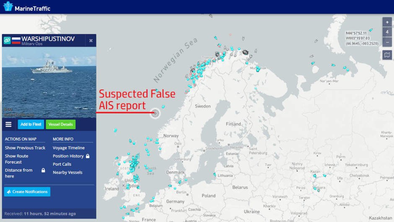The width and height of the screenshot is (394, 222).
Task: Open the hamburger menu in vessel panel
Action: coord(8,124)
